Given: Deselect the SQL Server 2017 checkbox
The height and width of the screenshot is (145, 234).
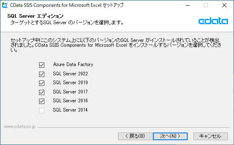Looking at the screenshot, I should click(x=41, y=92).
